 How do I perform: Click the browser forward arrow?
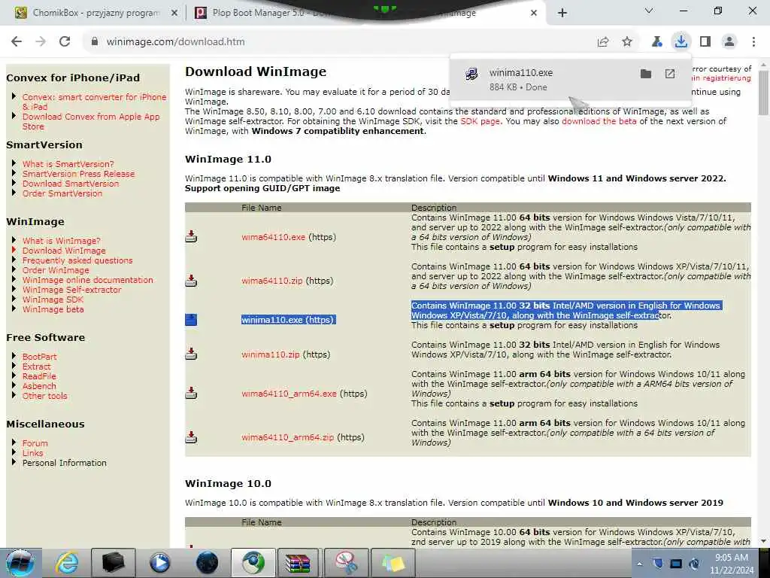[41, 42]
